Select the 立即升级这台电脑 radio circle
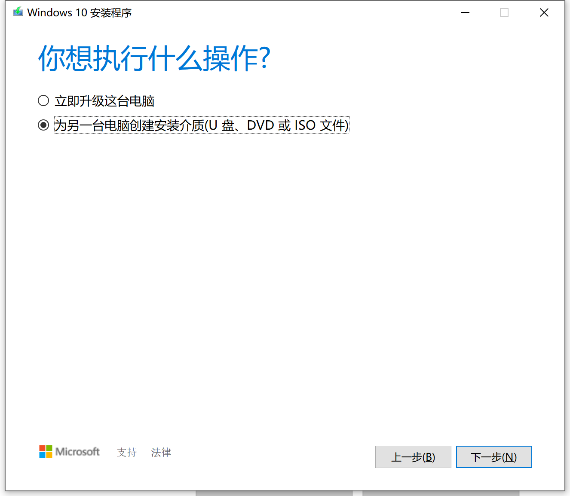 [x=43, y=101]
